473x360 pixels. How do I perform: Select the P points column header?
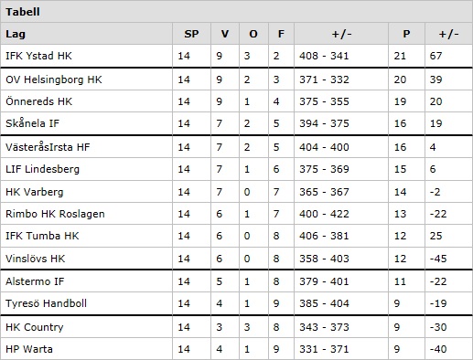click(x=406, y=34)
